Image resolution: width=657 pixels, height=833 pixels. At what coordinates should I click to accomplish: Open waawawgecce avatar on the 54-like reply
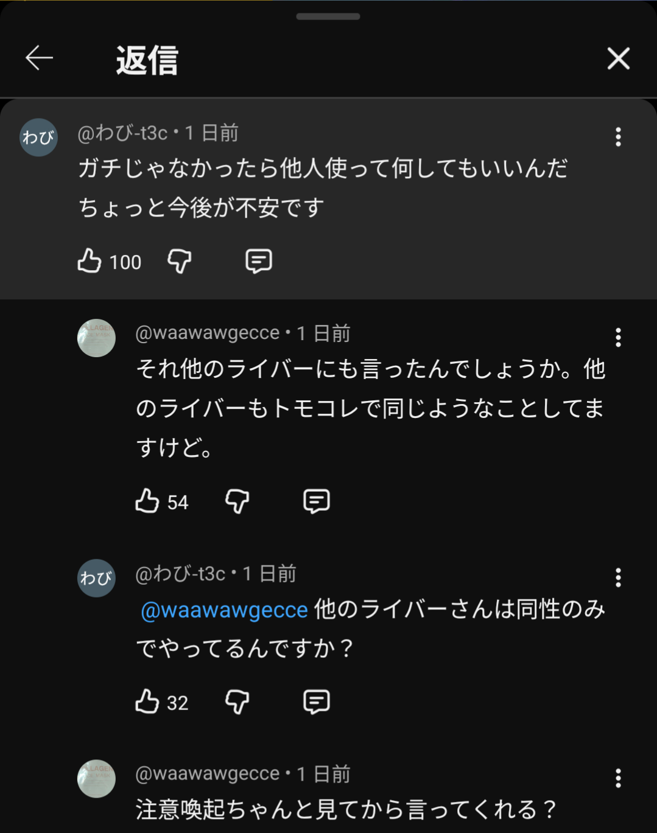[x=96, y=338]
